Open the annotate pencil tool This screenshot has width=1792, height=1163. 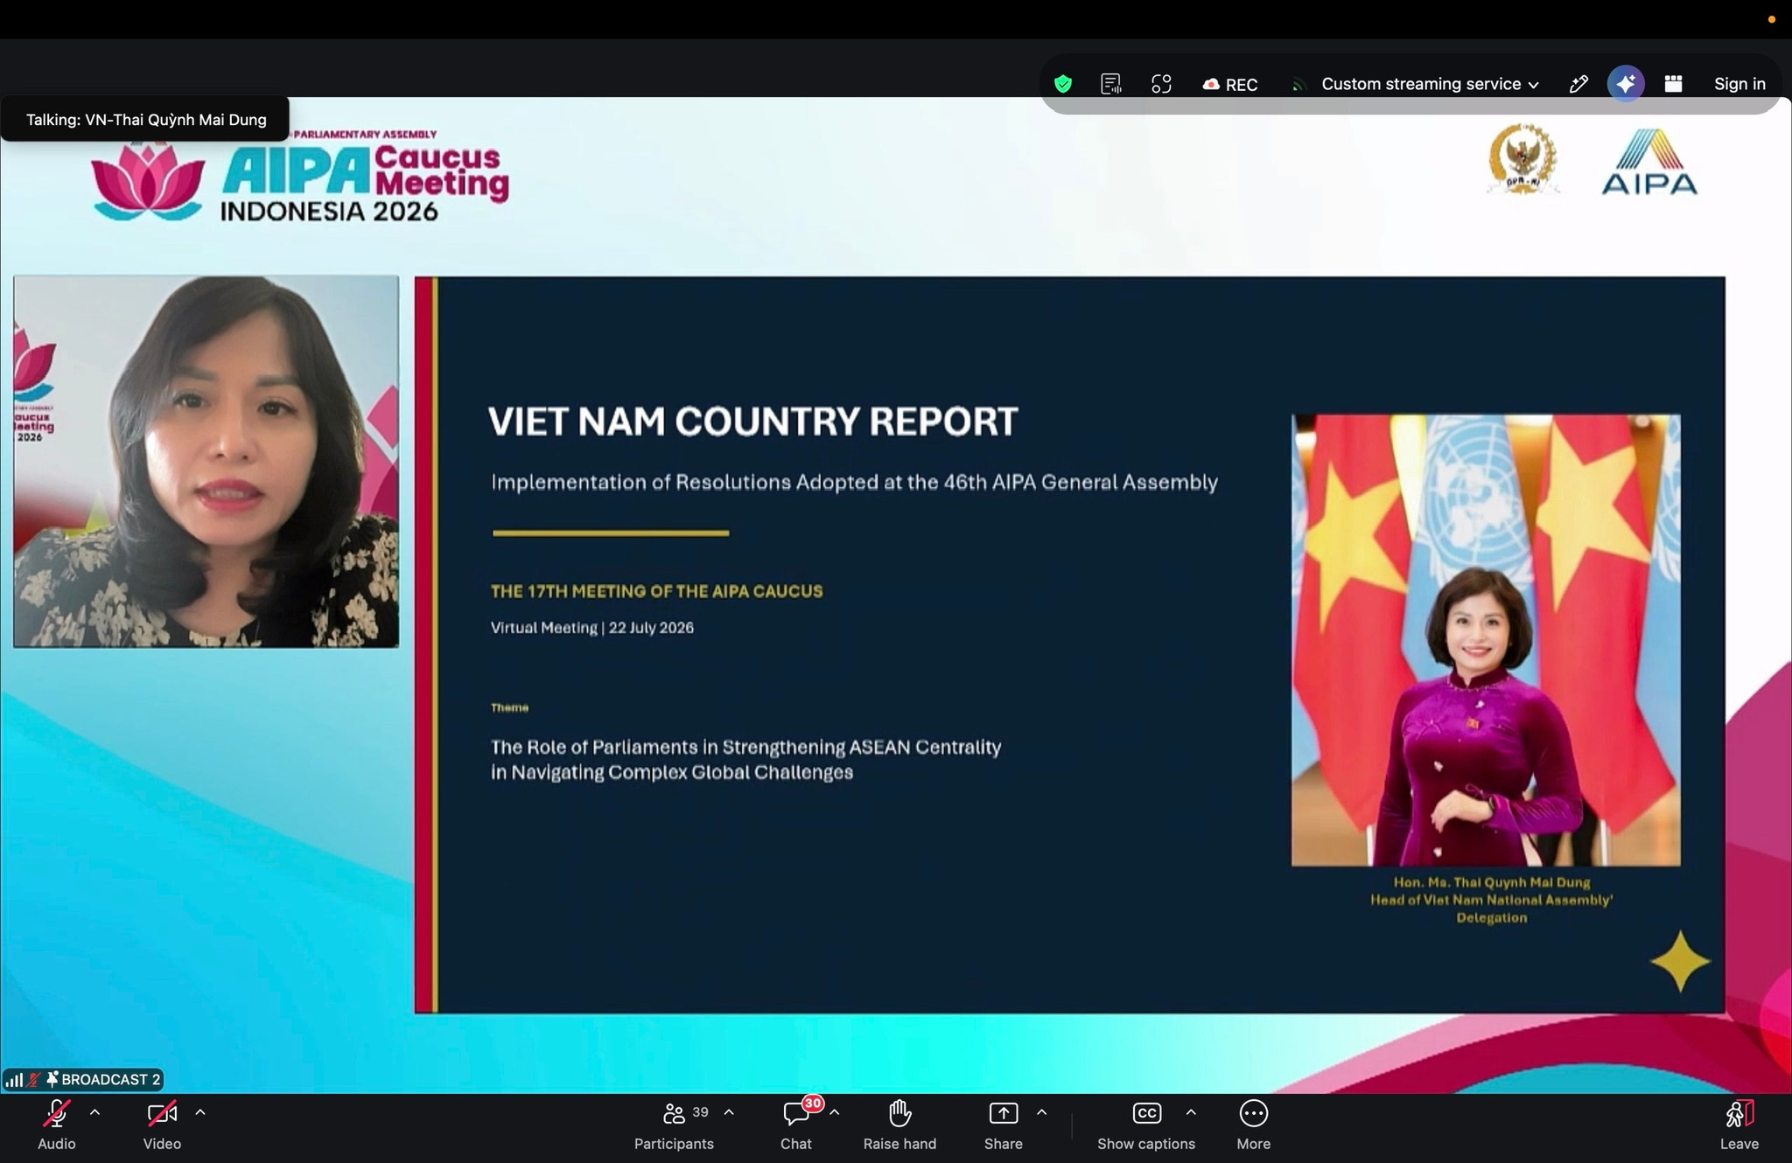[x=1578, y=84]
